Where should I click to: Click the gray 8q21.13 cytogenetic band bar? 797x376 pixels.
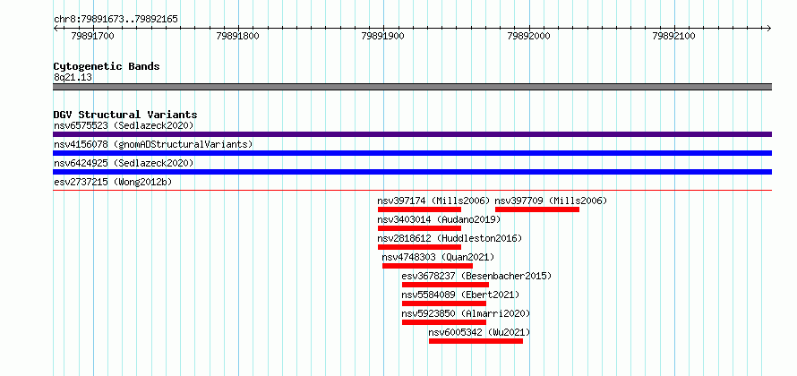412,87
